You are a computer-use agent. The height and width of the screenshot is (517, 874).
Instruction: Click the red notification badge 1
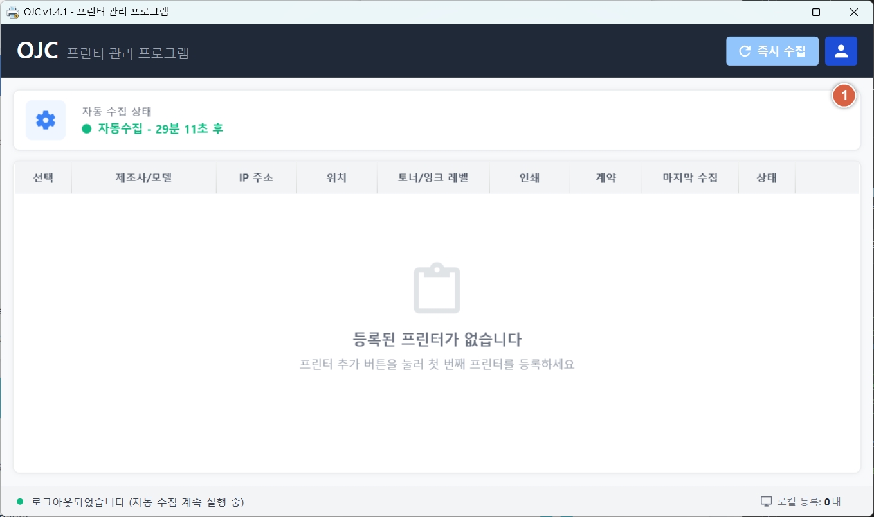(844, 96)
